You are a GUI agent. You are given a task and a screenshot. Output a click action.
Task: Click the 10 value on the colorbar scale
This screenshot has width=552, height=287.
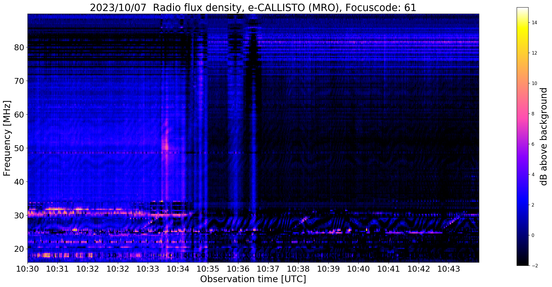pyautogui.click(x=534, y=83)
